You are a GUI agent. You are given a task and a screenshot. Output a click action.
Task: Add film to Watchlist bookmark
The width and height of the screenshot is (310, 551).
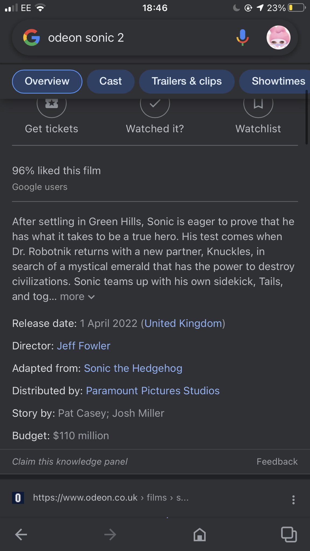point(258,104)
